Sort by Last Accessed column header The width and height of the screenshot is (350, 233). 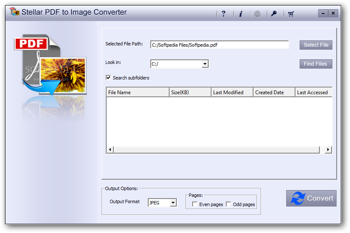313,93
